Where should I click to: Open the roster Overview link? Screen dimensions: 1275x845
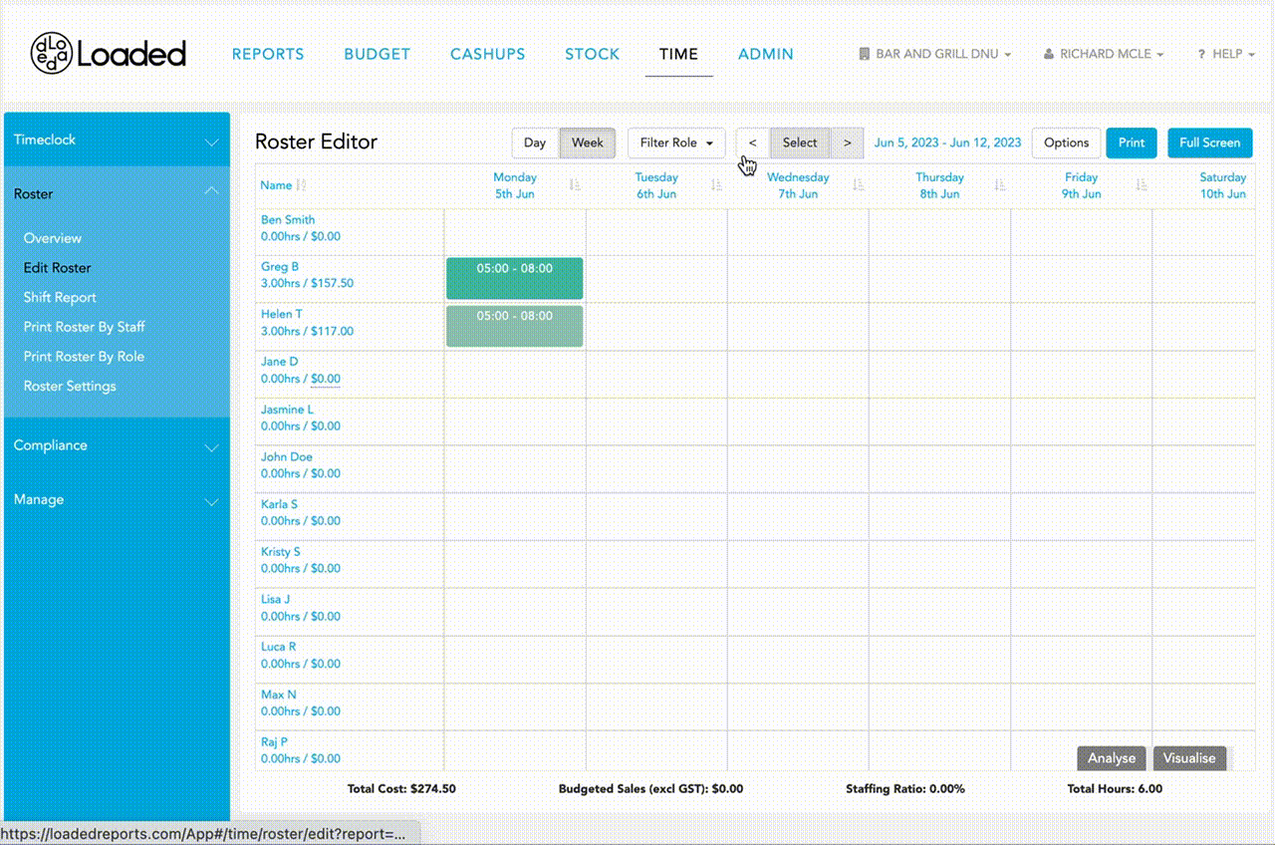[53, 238]
